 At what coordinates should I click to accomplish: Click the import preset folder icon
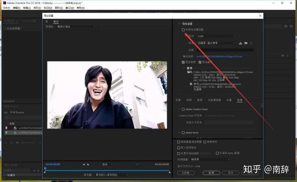pos(246,43)
